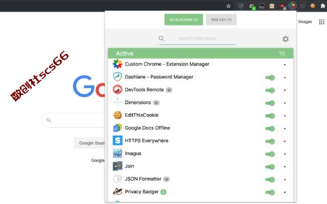This screenshot has width=327, height=204.
Task: Switch off the Join extension toggle
Action: [x=270, y=167]
